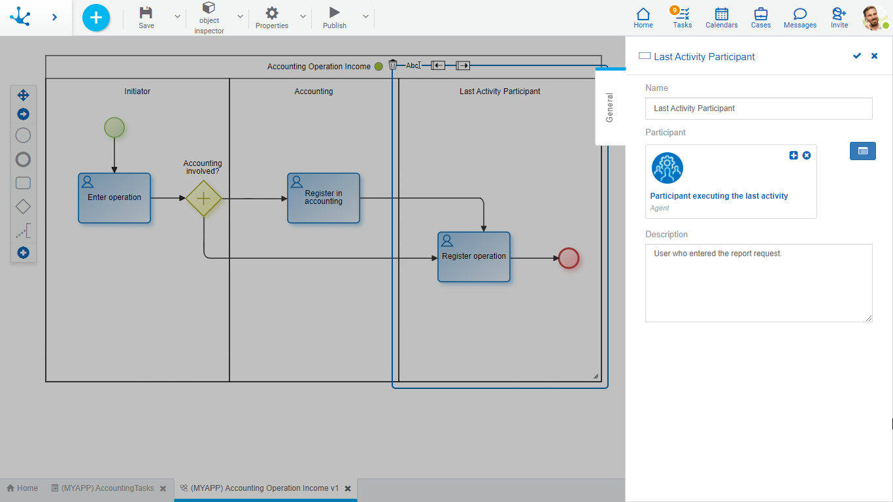Confirm changes with the checkmark button
This screenshot has width=893, height=502.
click(x=857, y=56)
